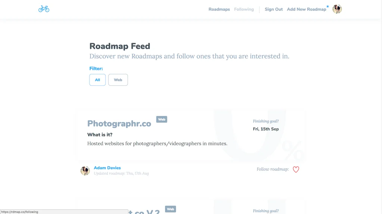Screen dimensions: 382x214
Task: Click the Follow roadmap label
Action: coord(273,169)
